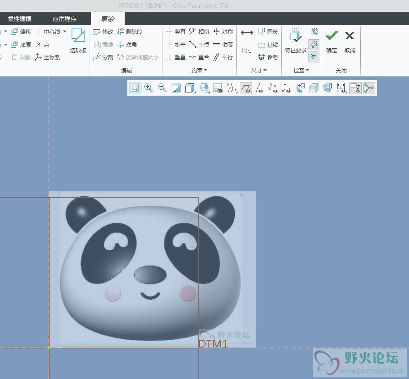Click the Zoom In magnifier icon
Viewport: 409px width, 379px height.
pos(149,88)
